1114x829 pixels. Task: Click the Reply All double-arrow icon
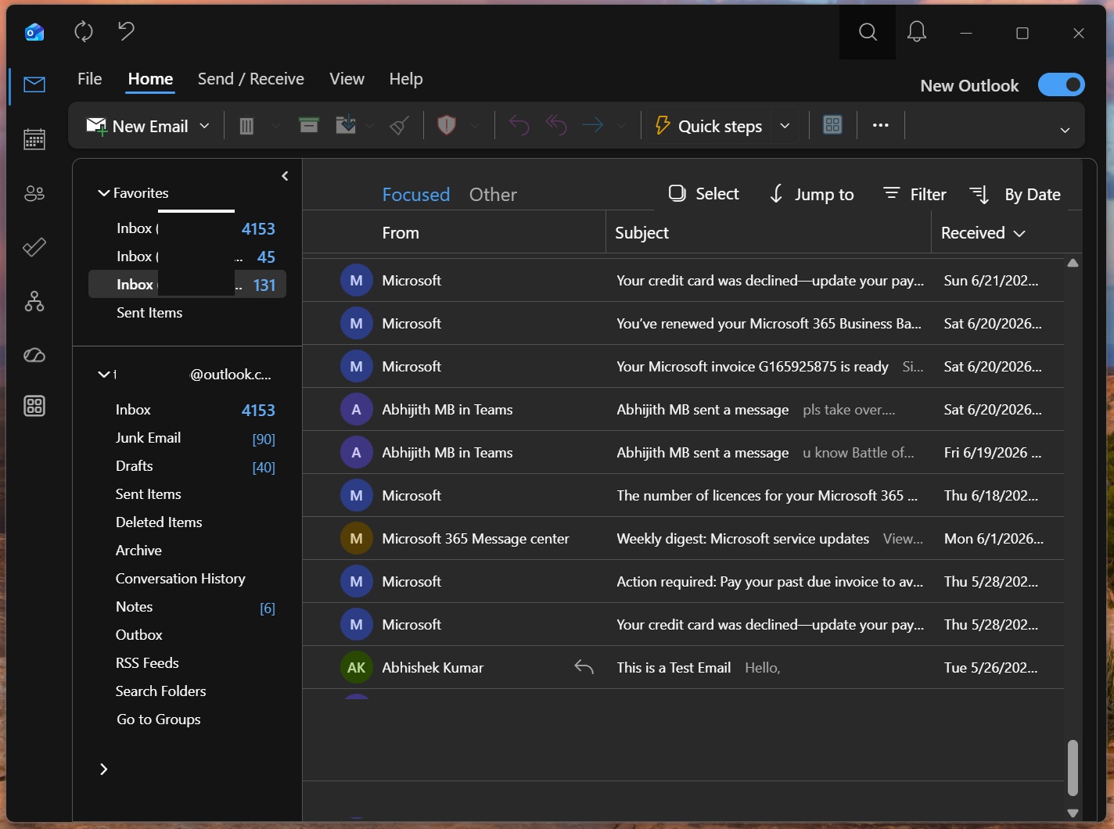(556, 125)
